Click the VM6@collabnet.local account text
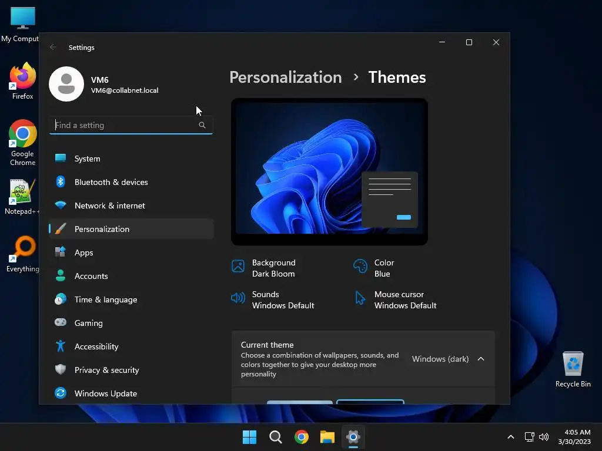Image resolution: width=602 pixels, height=451 pixels. tap(125, 90)
